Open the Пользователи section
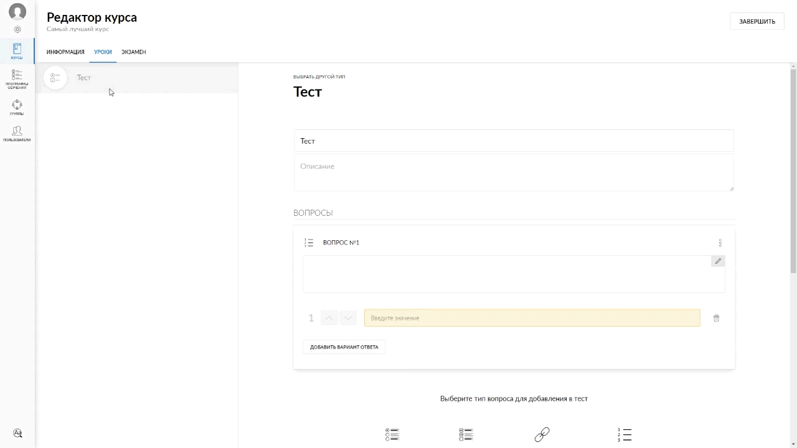This screenshot has width=797, height=448. point(17,133)
